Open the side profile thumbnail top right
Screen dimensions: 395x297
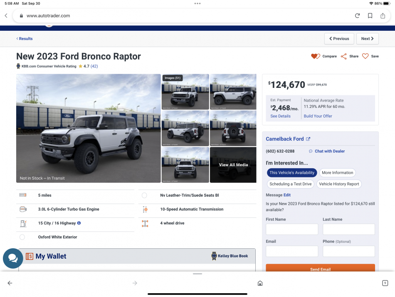pyautogui.click(x=233, y=92)
